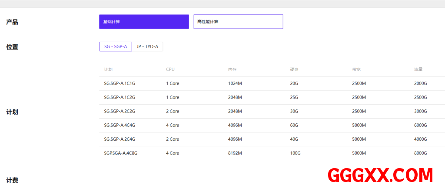Image resolution: width=445 pixels, height=195 pixels.
Task: Click the 100G disk value
Action: pos(295,153)
